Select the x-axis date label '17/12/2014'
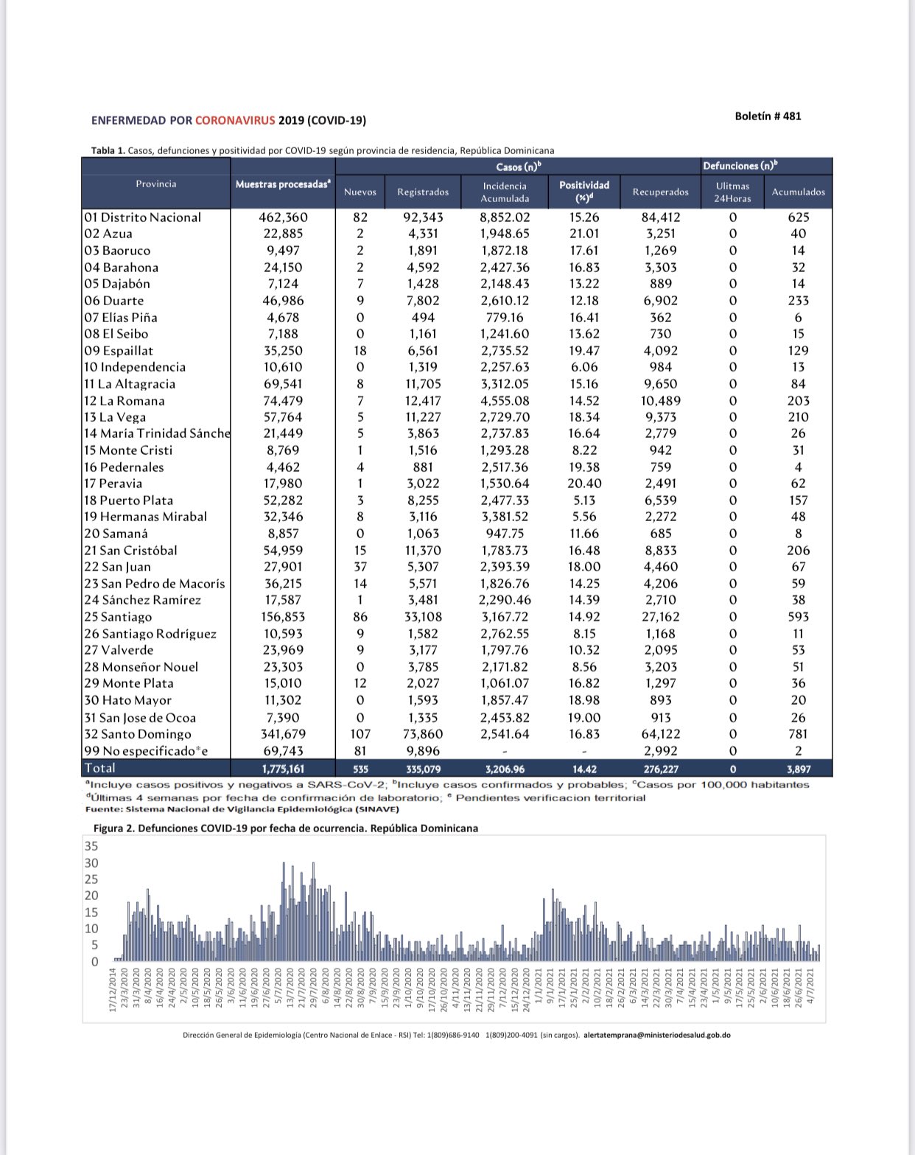The height and width of the screenshot is (1155, 915). 113,991
